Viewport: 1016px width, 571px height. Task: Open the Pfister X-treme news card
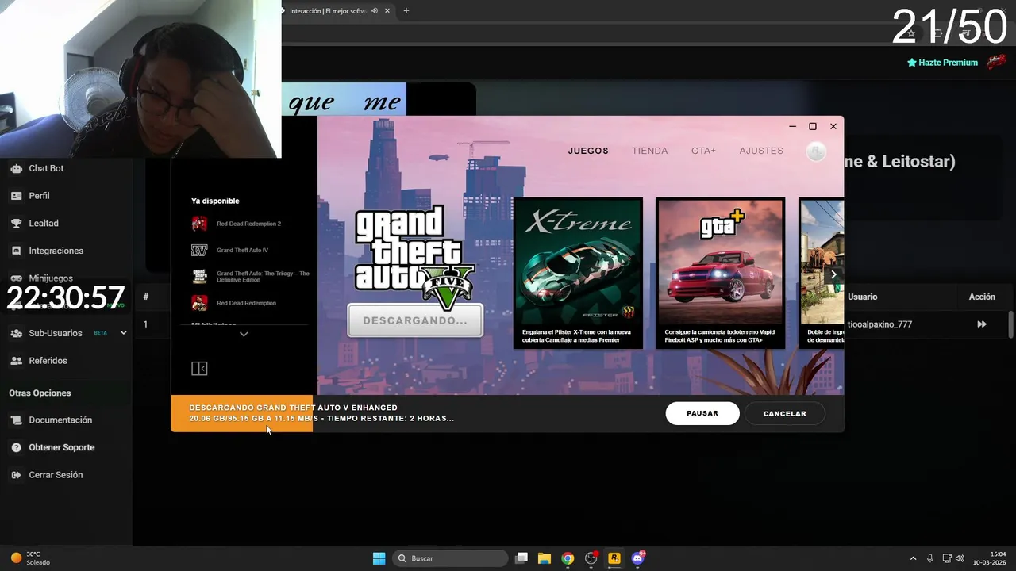click(x=578, y=273)
